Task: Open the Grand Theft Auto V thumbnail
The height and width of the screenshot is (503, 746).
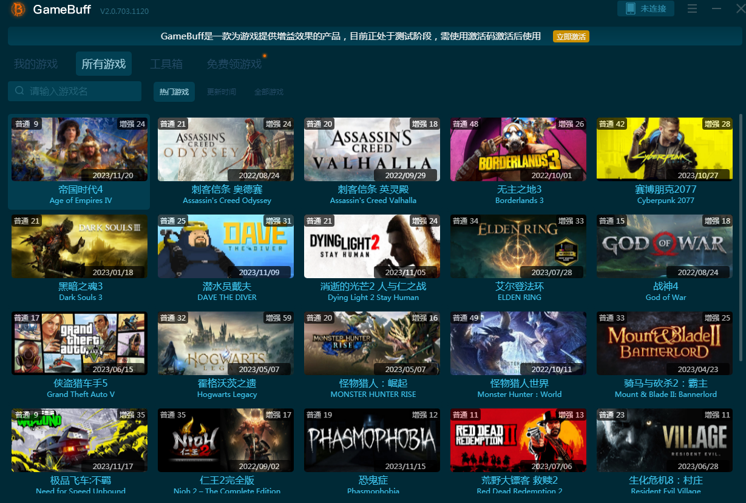Action: point(80,343)
